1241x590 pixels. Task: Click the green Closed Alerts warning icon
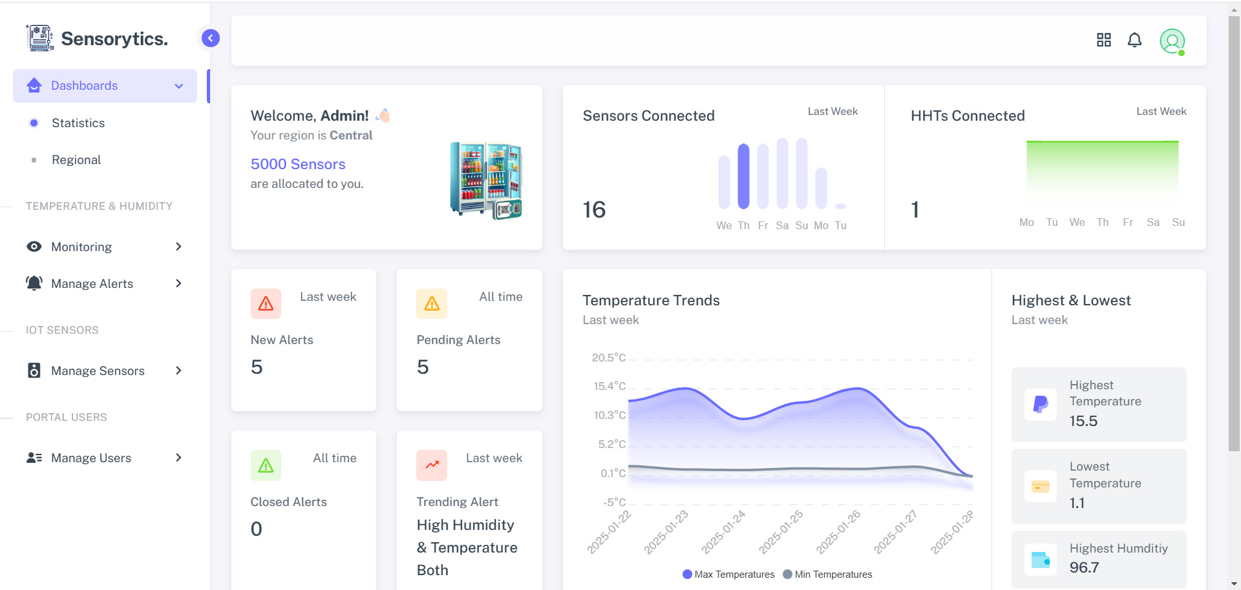[x=266, y=465]
